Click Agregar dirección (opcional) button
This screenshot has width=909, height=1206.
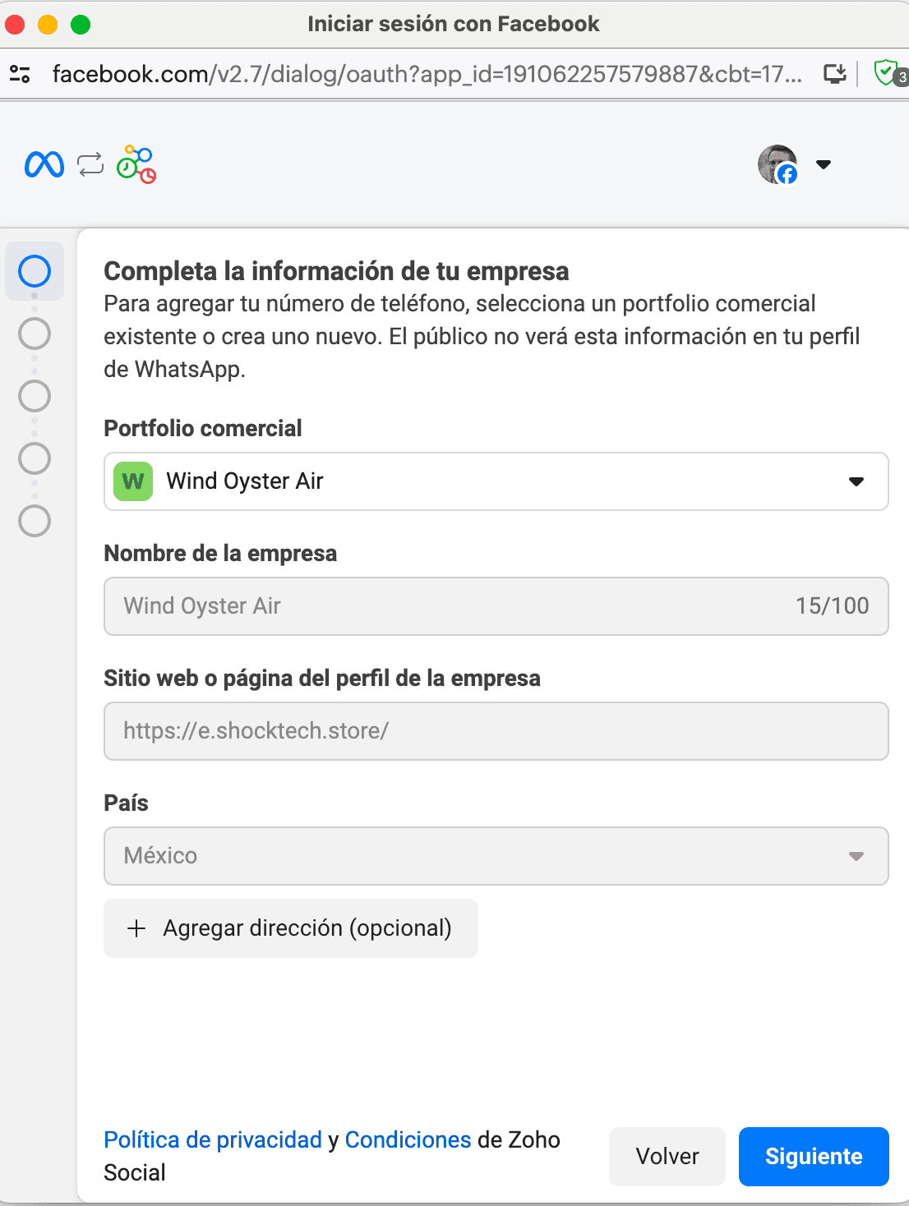(291, 928)
